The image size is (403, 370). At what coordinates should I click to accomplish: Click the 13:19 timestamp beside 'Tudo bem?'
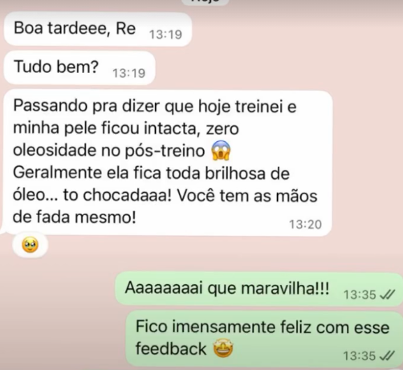pos(129,73)
